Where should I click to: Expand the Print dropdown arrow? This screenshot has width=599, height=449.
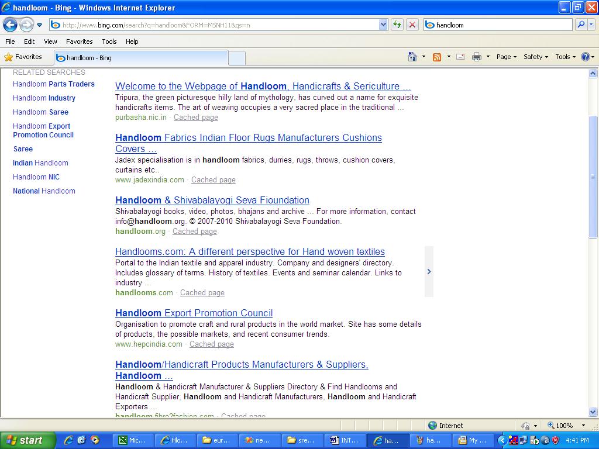coord(488,57)
